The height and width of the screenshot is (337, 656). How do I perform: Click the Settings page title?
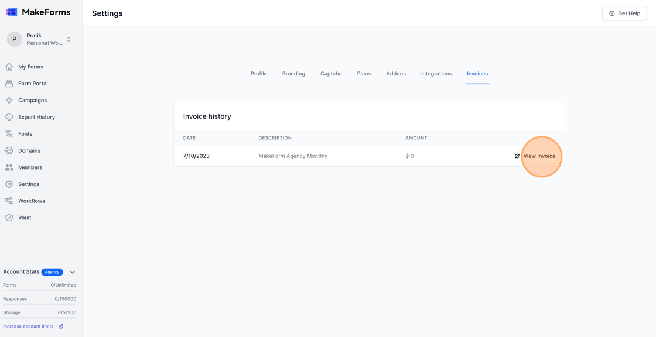[107, 13]
